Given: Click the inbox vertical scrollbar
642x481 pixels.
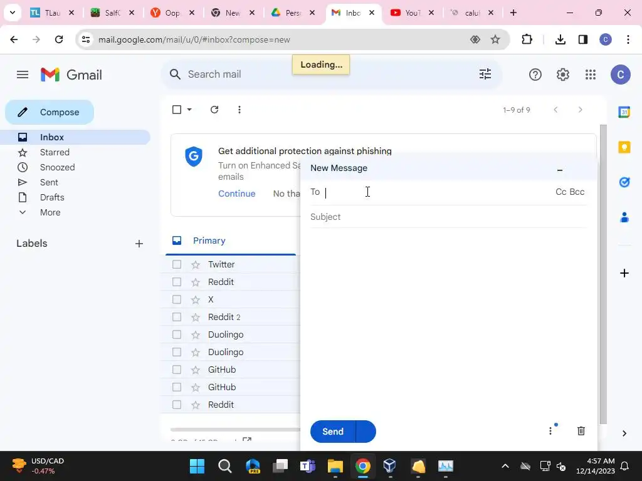Looking at the screenshot, I should (603, 274).
